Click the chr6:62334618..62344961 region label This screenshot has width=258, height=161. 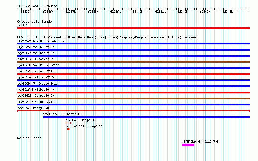pyautogui.click(x=37, y=6)
